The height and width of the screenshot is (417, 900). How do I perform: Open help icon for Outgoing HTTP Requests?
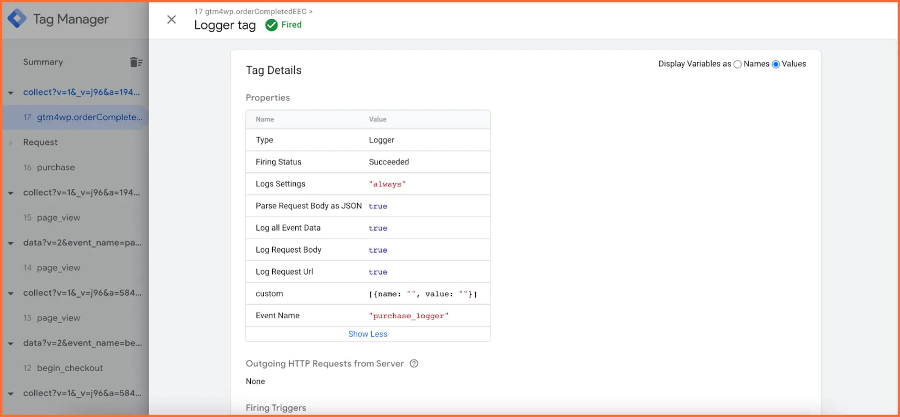point(414,364)
